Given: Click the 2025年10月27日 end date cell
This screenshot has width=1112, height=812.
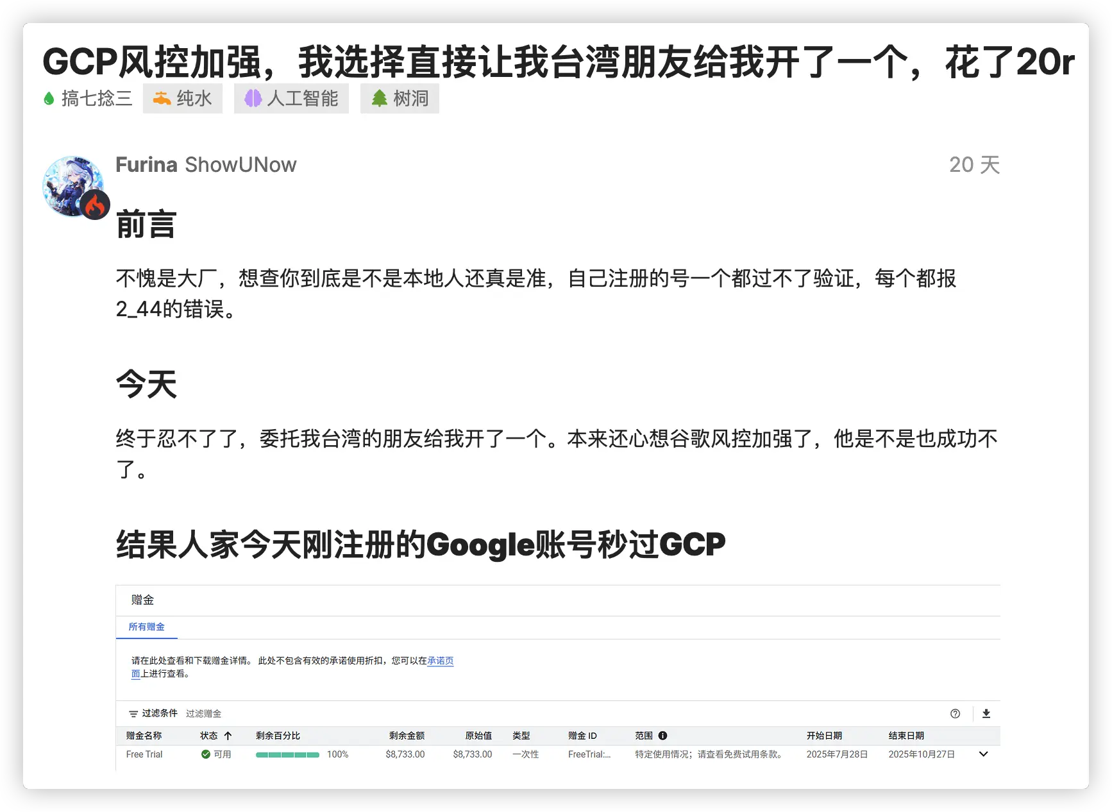Looking at the screenshot, I should (x=922, y=754).
